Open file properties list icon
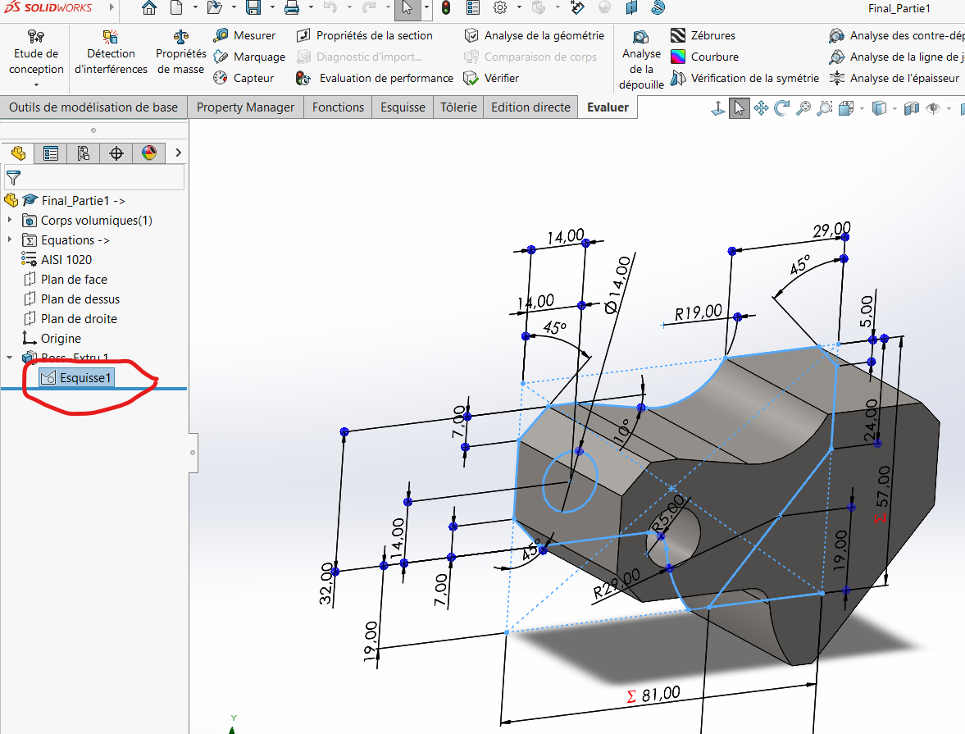Viewport: 965px width, 734px height. (x=472, y=8)
